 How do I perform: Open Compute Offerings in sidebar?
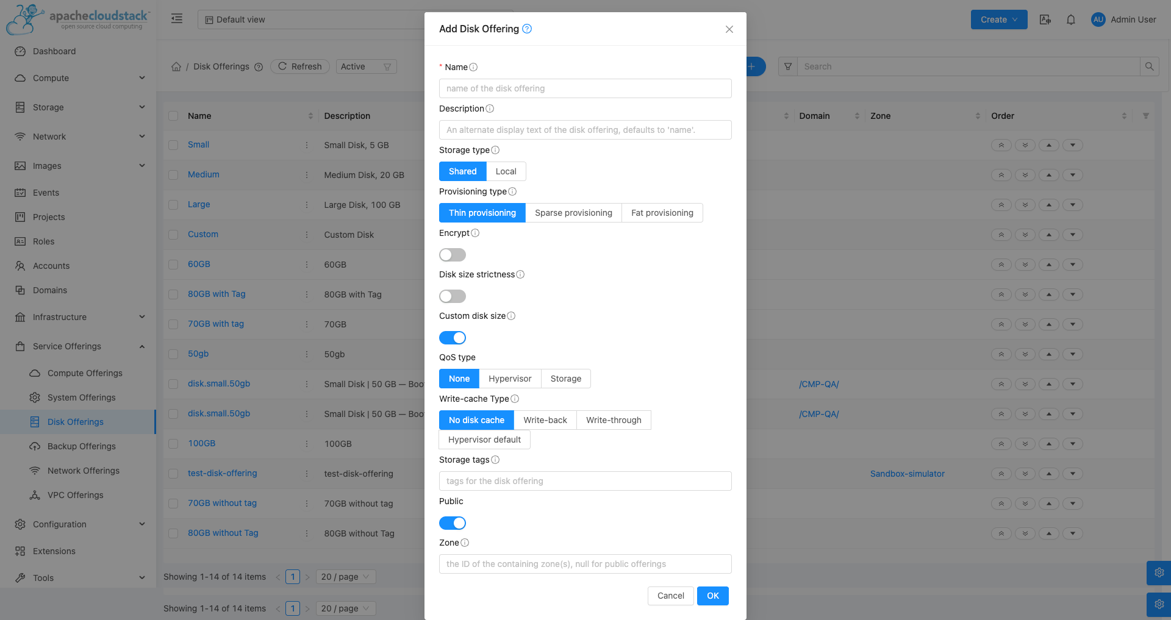pyautogui.click(x=78, y=373)
